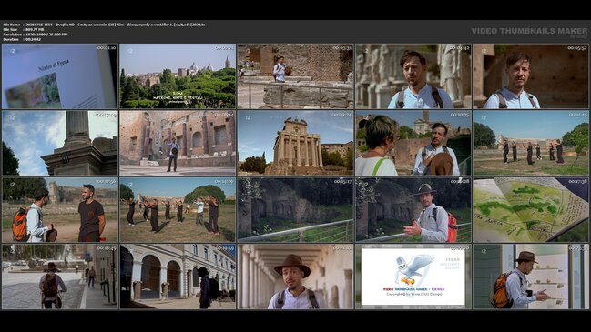Click the Resolution value 1920x1080 / 25.000 FPS
Image resolution: width=591 pixels, height=332 pixels.
click(47, 35)
